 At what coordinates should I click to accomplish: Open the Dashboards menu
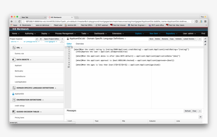(x=100, y=34)
